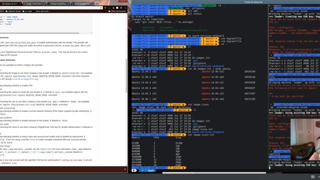Open the browser three-dot menu
The height and width of the screenshot is (180, 320).
point(125,8)
